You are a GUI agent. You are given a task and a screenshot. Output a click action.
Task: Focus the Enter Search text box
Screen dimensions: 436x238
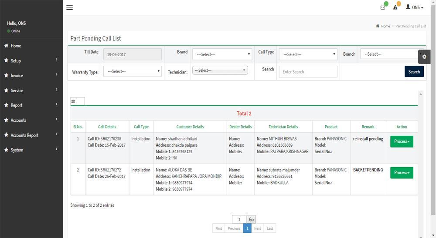(308, 71)
